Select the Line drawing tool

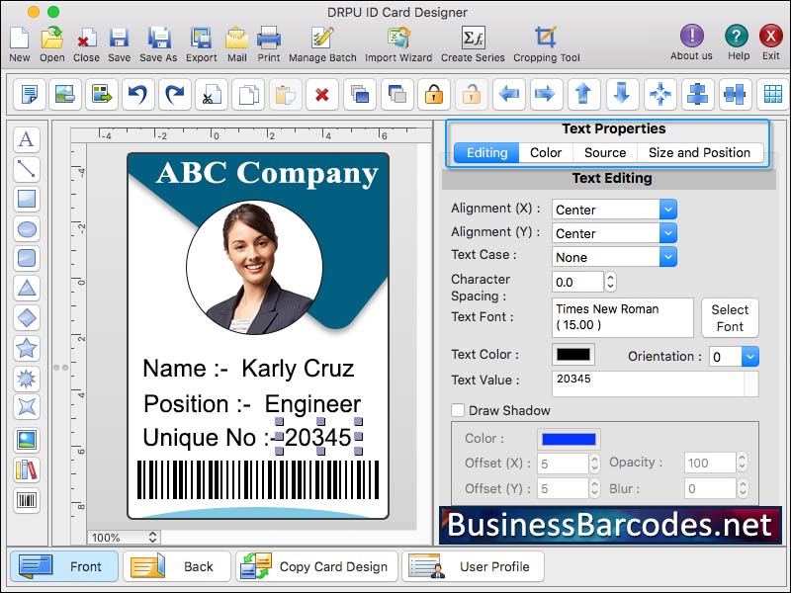[27, 169]
